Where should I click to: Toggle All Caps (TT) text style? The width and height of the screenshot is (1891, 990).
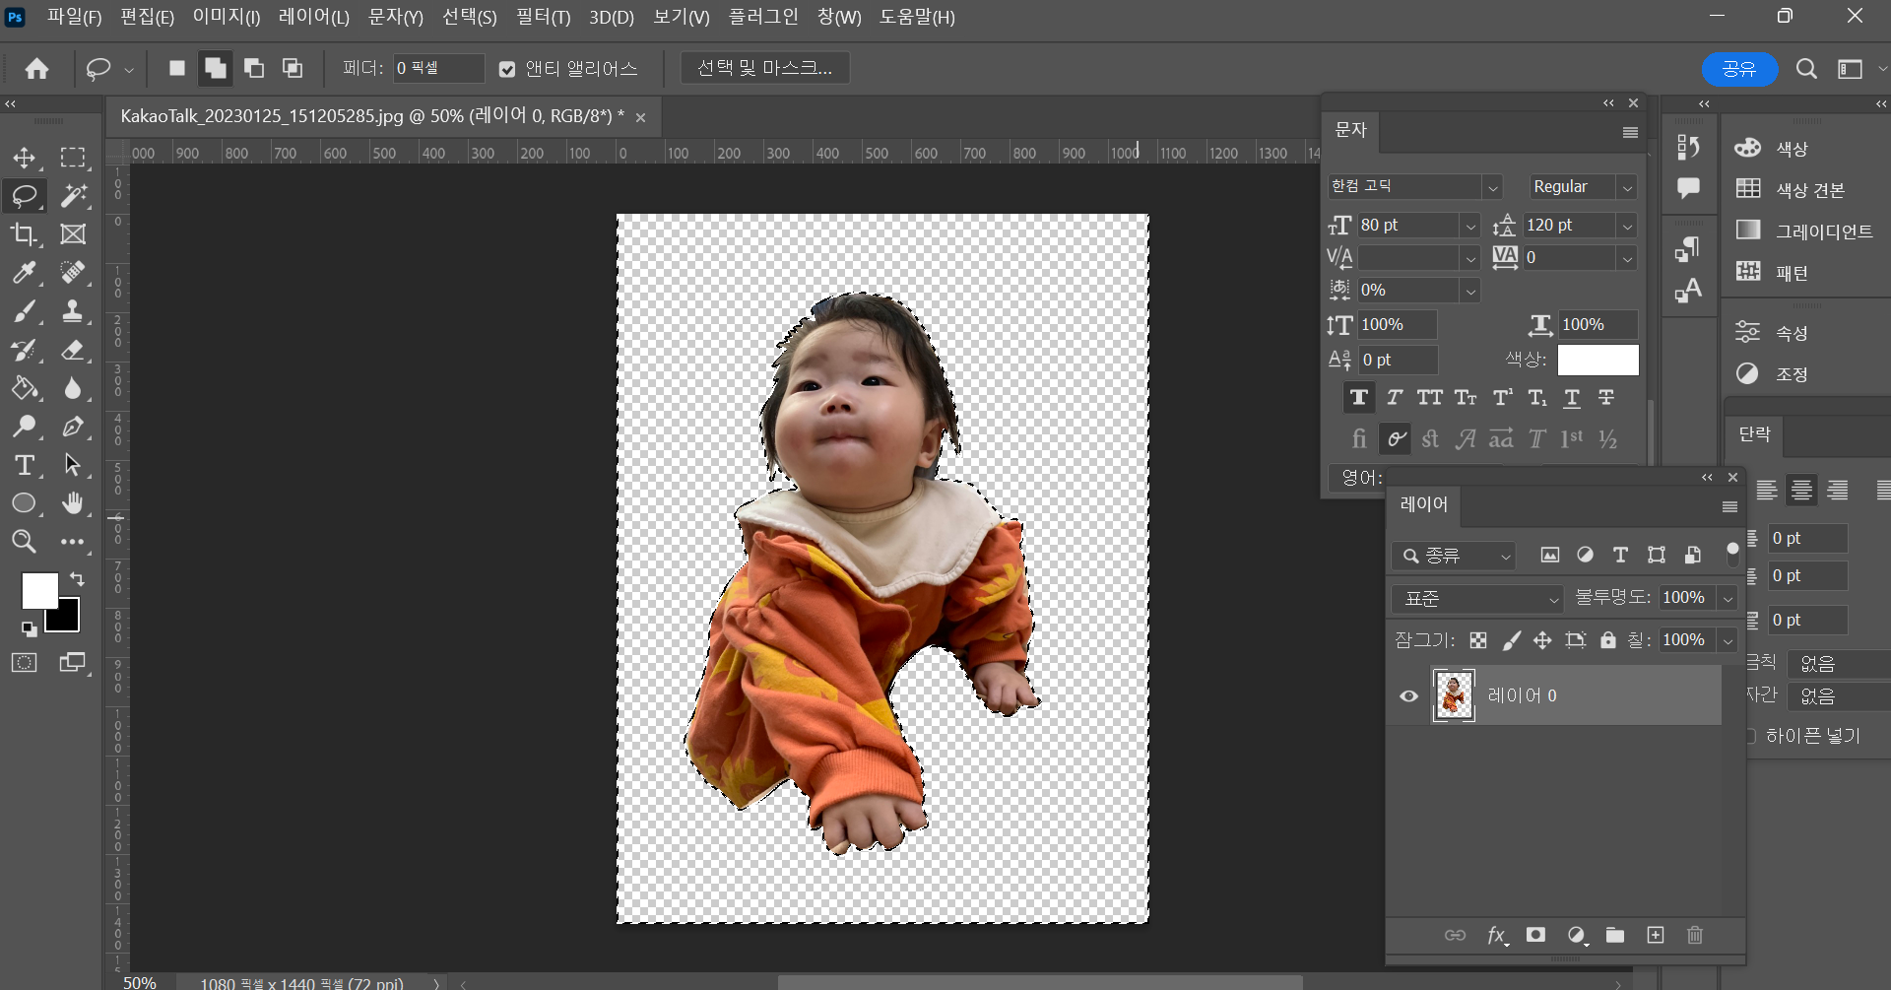pos(1430,397)
